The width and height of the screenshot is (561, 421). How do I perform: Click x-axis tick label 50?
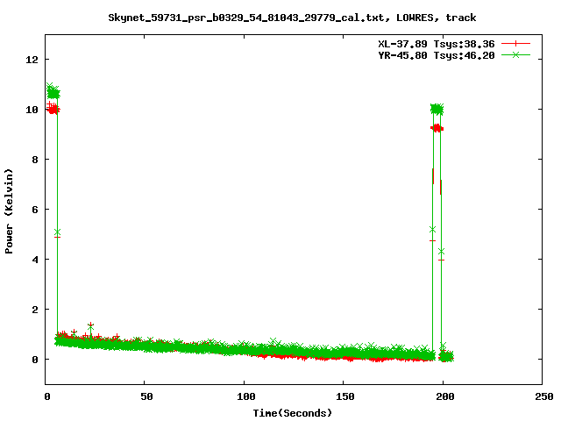(x=146, y=396)
